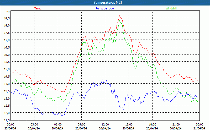
Task: Click the "20/04/24" date under 06:00
Action: click(x=57, y=128)
